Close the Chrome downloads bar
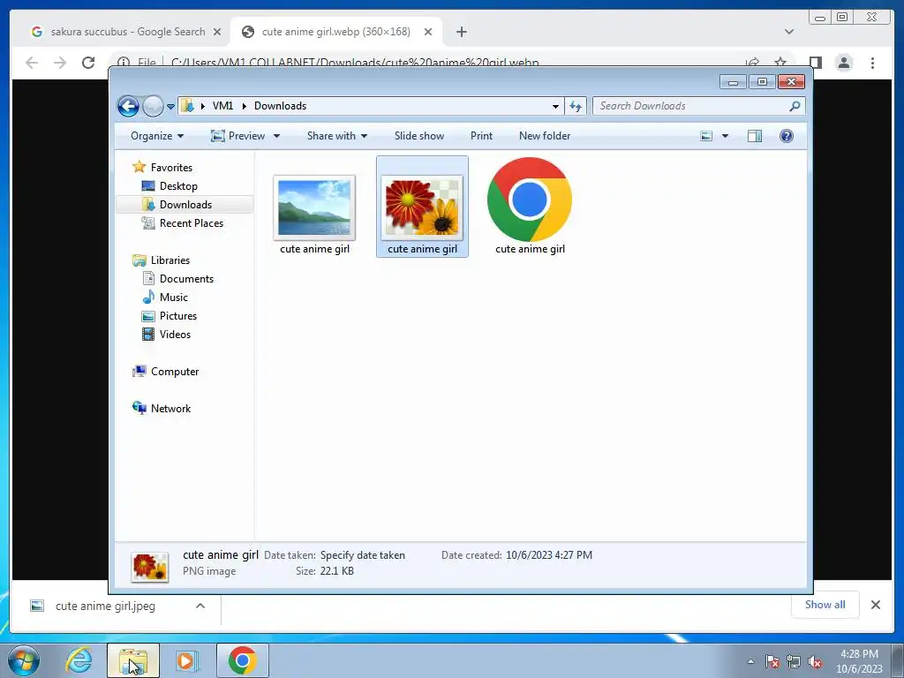The width and height of the screenshot is (904, 678). (876, 605)
